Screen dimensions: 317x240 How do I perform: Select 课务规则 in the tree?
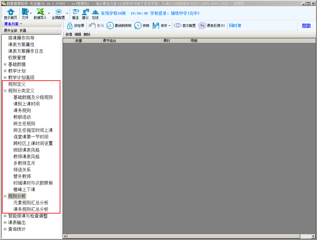[x=22, y=111]
